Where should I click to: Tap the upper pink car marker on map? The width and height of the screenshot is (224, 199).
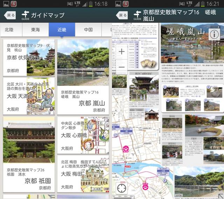coord(126,149)
